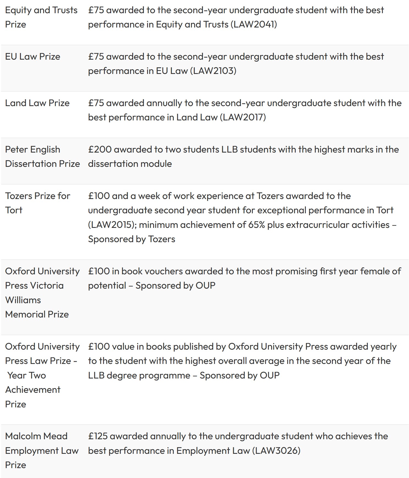Select Peter English Dissertation Prize name
Viewport: 409px width, 478px height.
click(x=42, y=156)
